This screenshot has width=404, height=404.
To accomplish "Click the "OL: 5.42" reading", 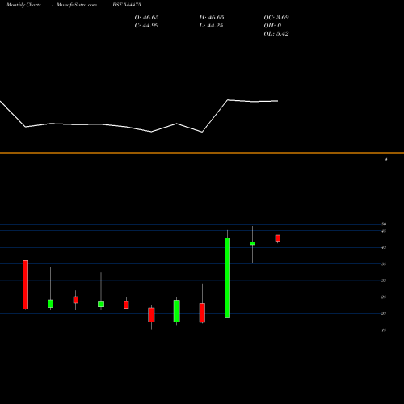I will point(276,34).
